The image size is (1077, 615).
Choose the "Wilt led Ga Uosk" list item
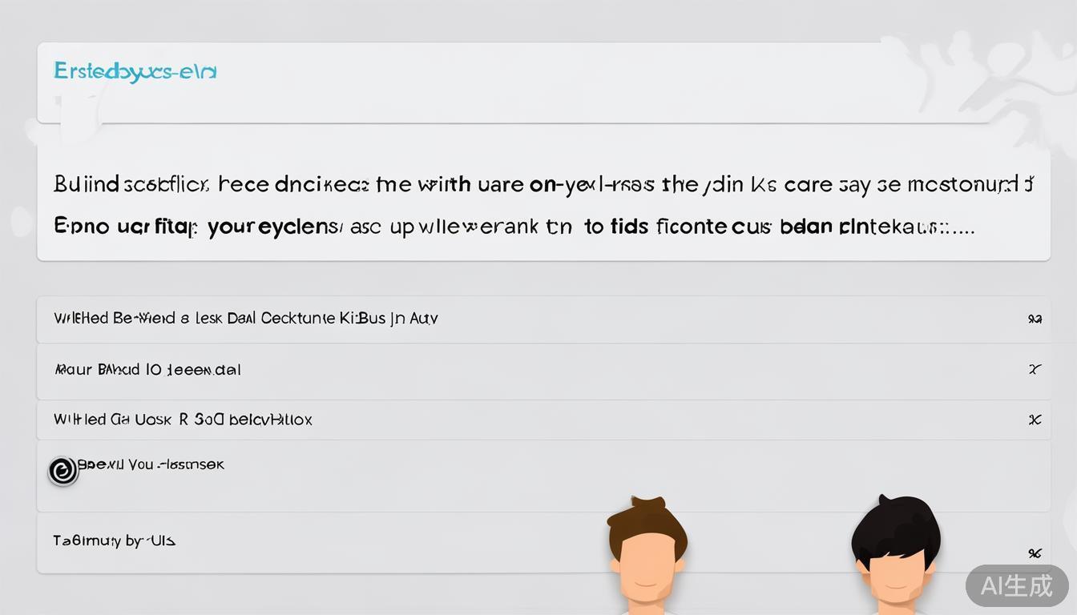pos(183,420)
